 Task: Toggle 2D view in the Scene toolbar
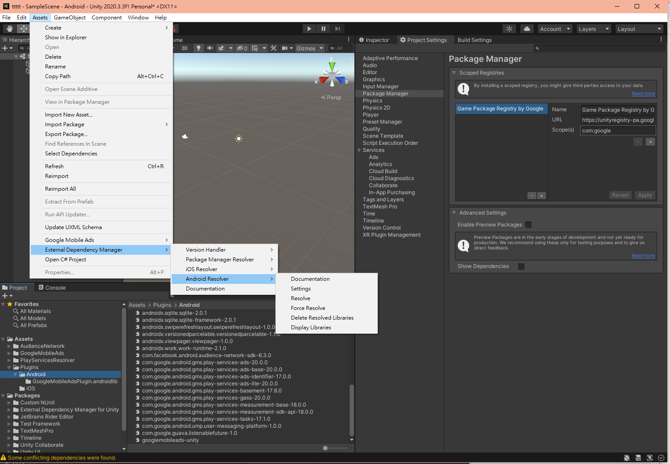pos(184,48)
